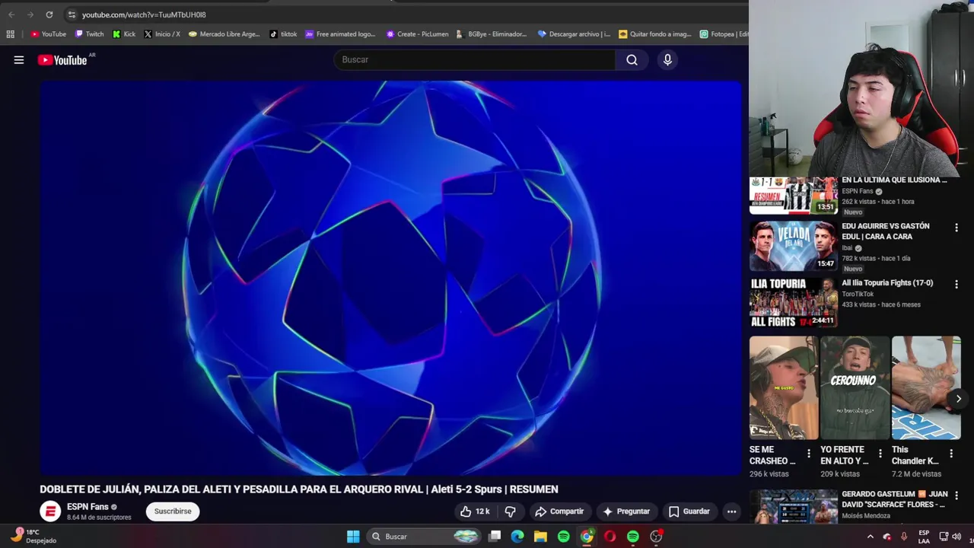The height and width of the screenshot is (548, 974).
Task: Open the volume icon in the system tray
Action: (957, 537)
